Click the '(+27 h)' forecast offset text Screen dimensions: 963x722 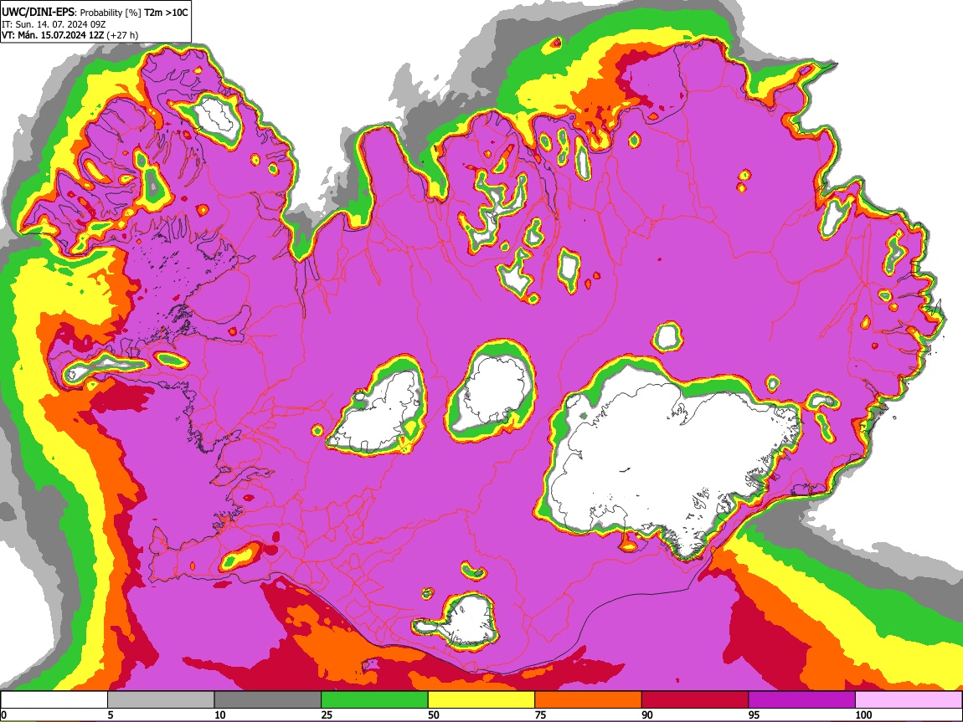pos(122,35)
